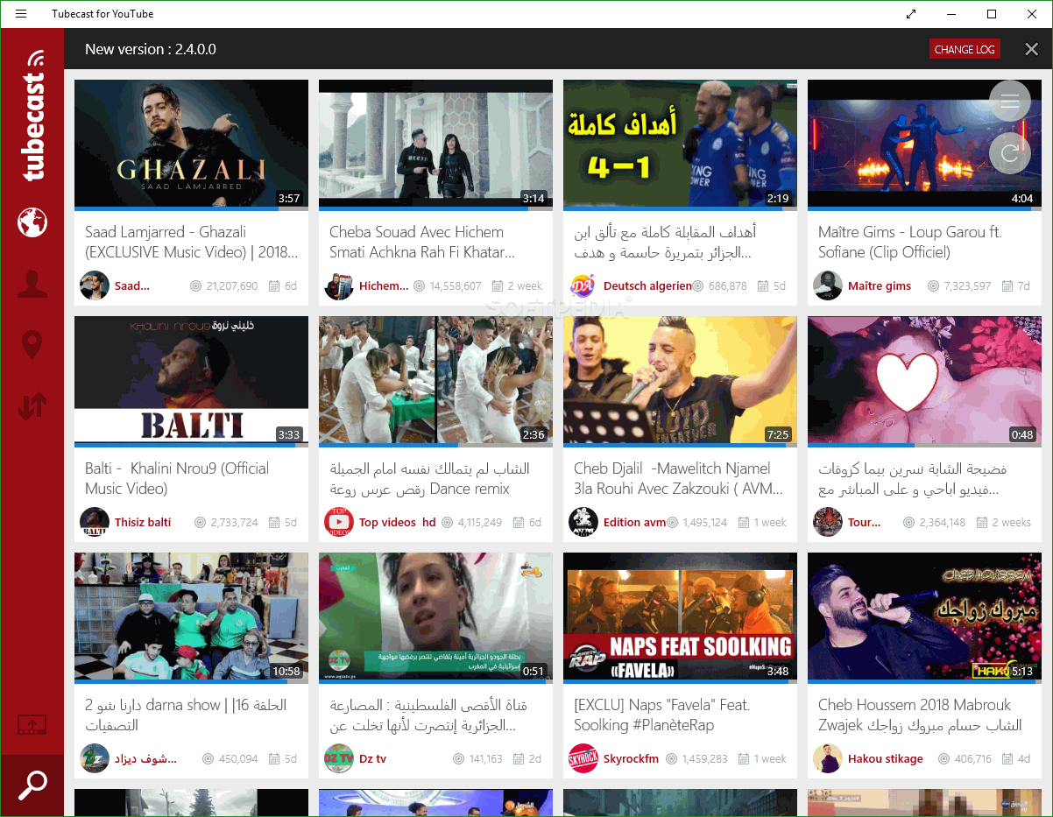Viewport: 1053px width, 817px height.
Task: Open the round list menu overlay button
Action: coord(1010,102)
